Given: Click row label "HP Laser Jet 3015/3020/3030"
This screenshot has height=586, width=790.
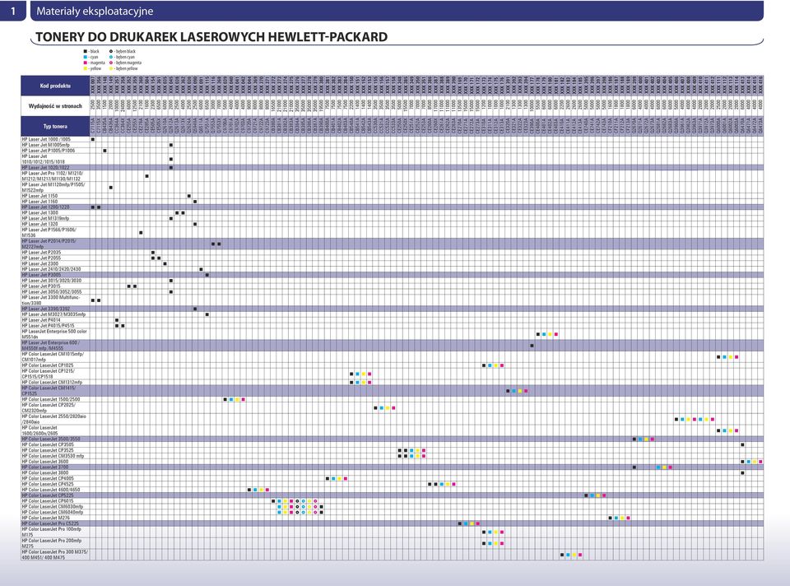Looking at the screenshot, I should pyautogui.click(x=51, y=280).
